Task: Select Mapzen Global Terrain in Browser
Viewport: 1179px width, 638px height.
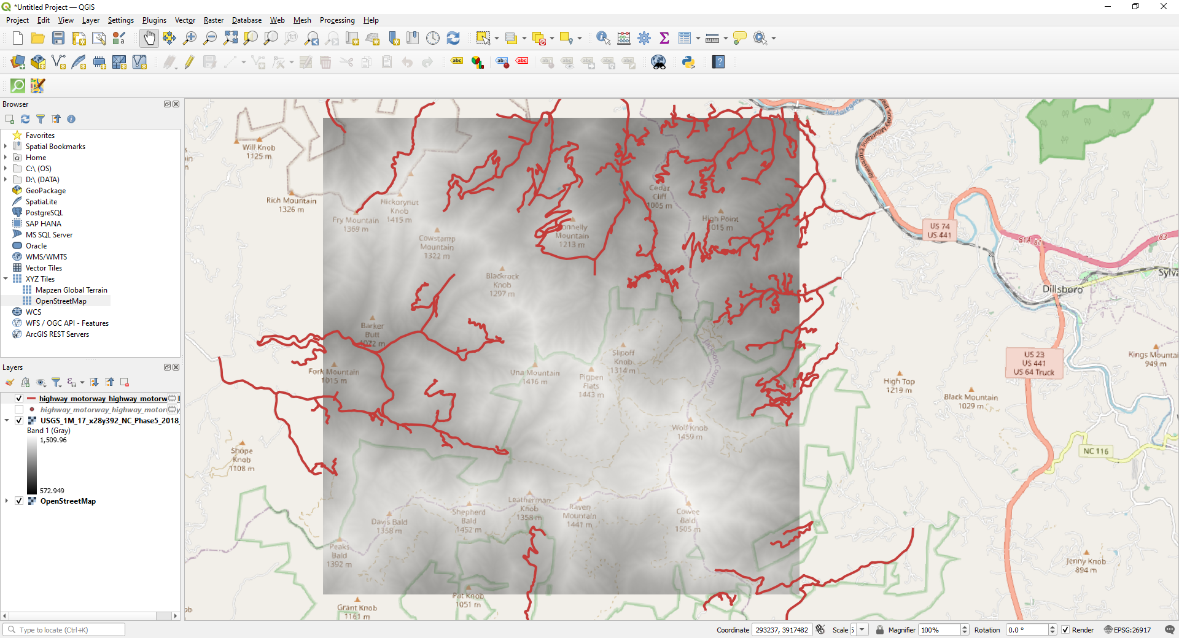Action: coord(71,290)
